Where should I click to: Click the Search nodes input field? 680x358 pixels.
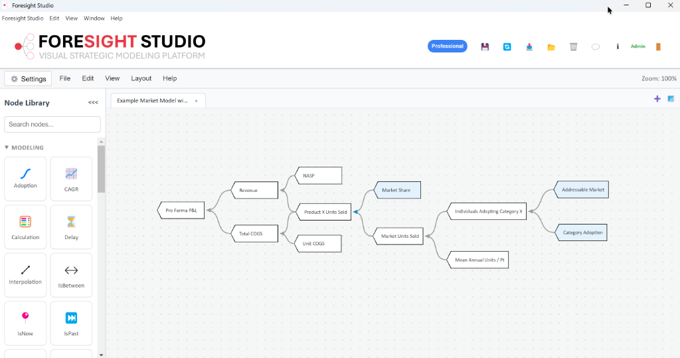(x=52, y=124)
